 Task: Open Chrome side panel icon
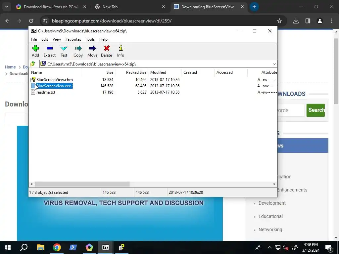(x=308, y=21)
